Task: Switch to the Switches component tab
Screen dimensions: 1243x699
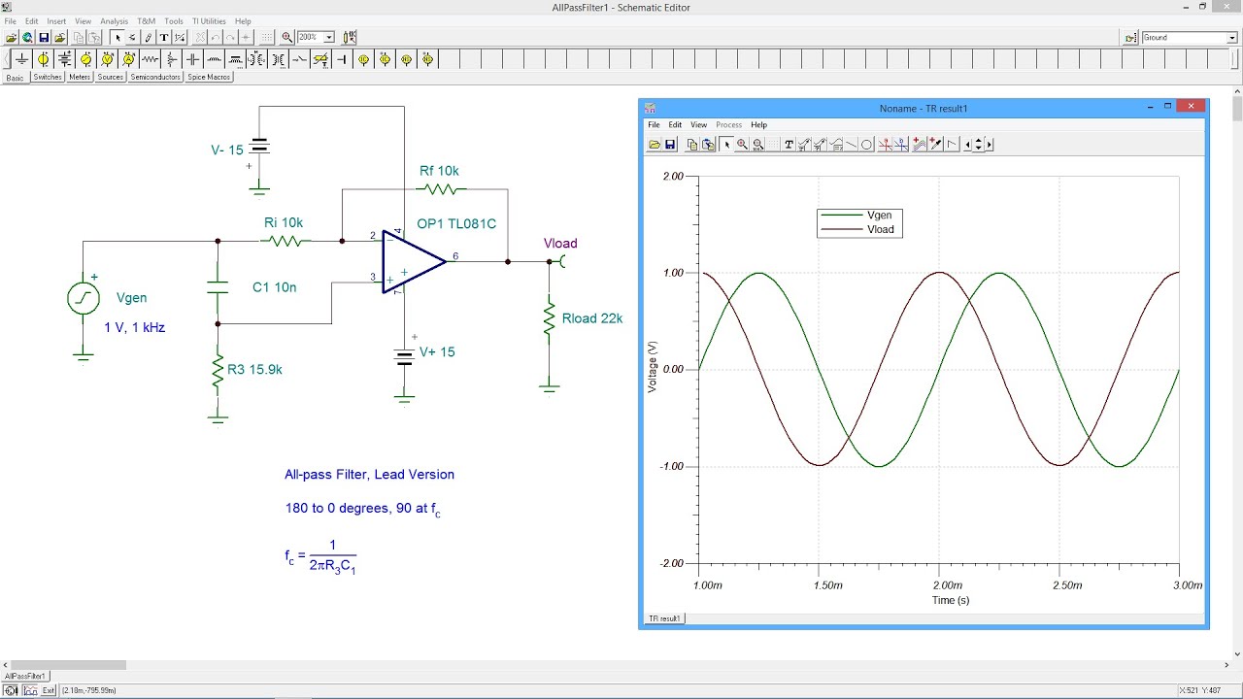Action: tap(48, 77)
